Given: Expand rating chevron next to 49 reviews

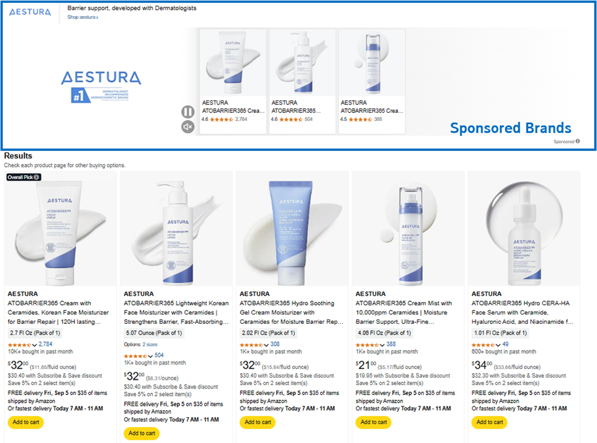Looking at the screenshot, I should (x=498, y=345).
